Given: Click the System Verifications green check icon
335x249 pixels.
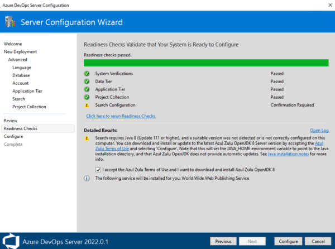Looking at the screenshot, I should tap(87, 74).
